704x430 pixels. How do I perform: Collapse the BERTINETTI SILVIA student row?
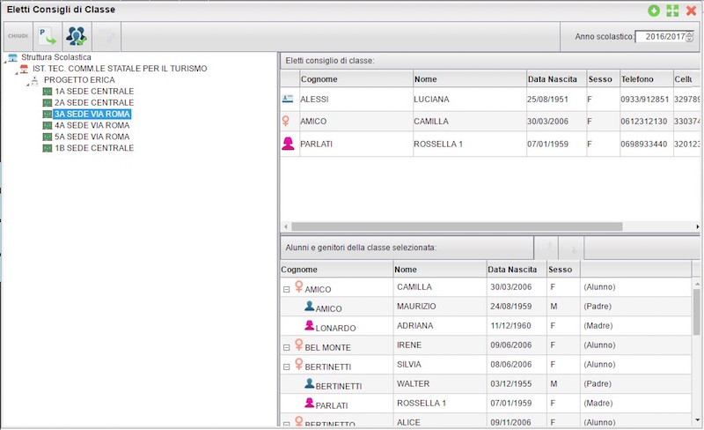pyautogui.click(x=287, y=367)
